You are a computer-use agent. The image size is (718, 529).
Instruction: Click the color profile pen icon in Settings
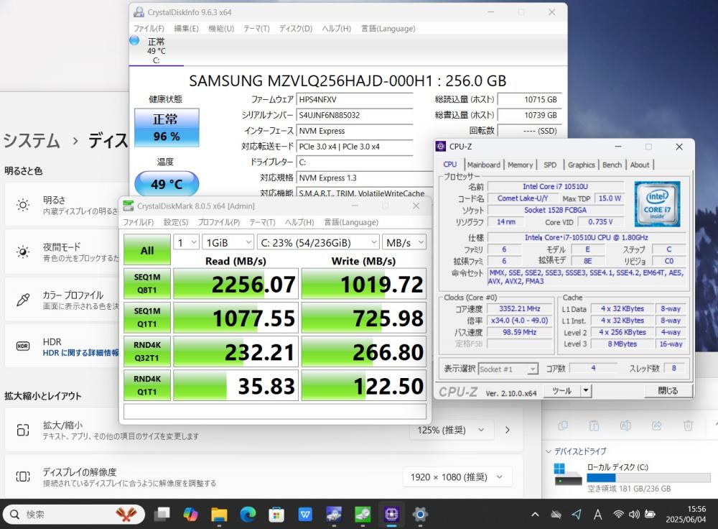click(23, 299)
